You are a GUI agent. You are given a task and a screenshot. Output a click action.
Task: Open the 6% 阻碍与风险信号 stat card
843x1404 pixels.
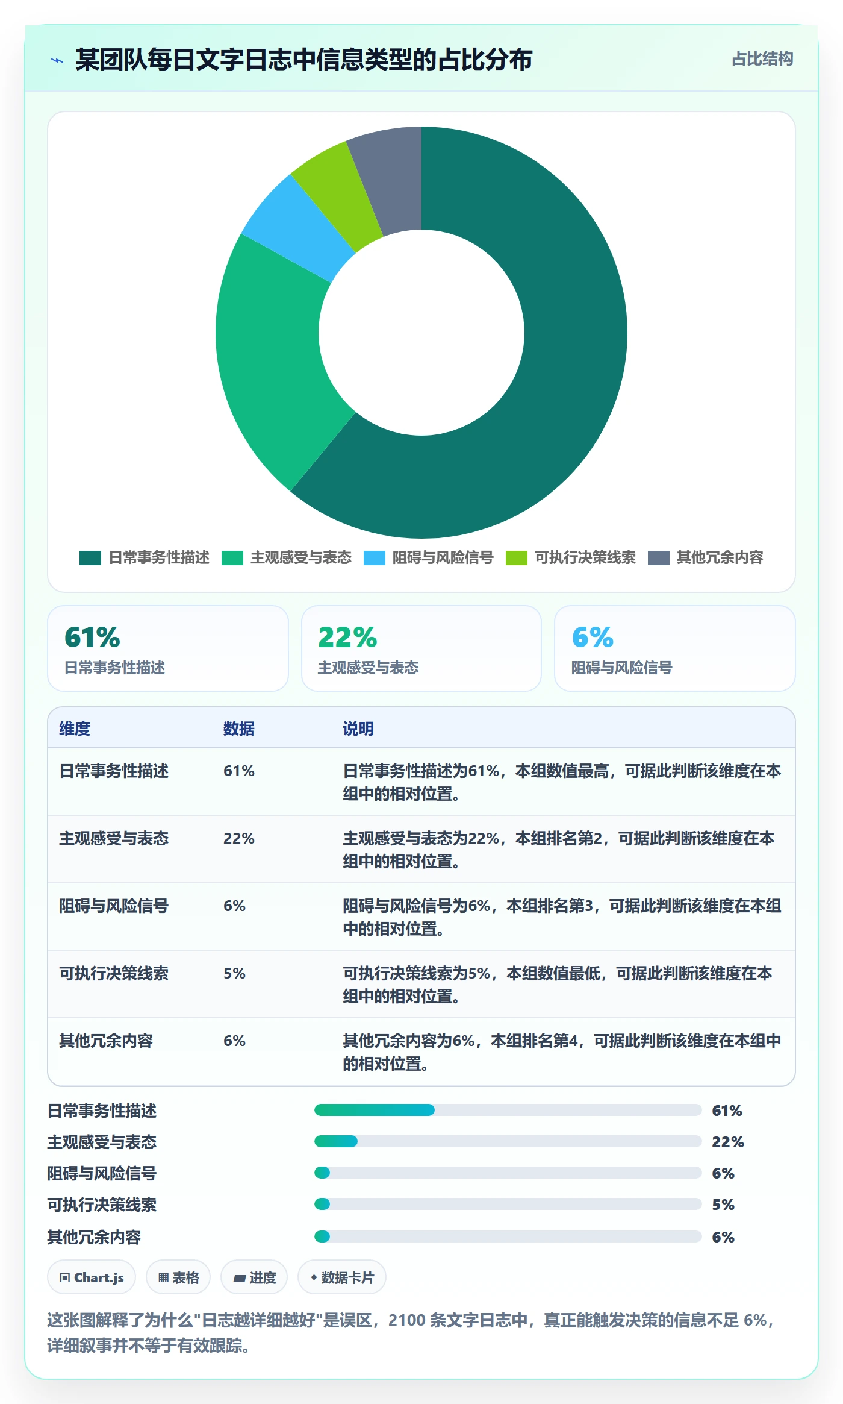[x=675, y=648]
